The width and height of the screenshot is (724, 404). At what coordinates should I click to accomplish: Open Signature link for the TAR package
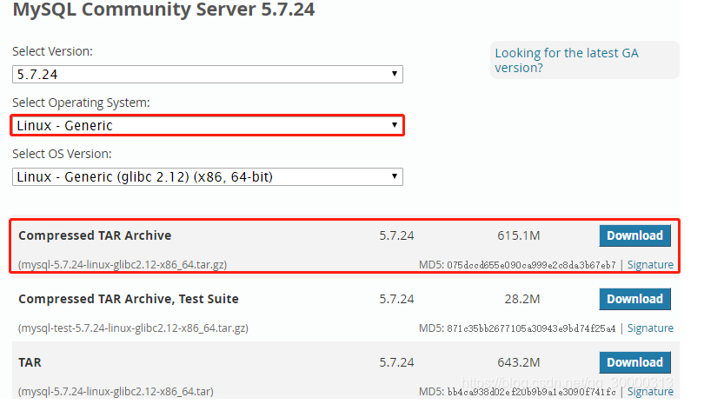pyautogui.click(x=650, y=391)
